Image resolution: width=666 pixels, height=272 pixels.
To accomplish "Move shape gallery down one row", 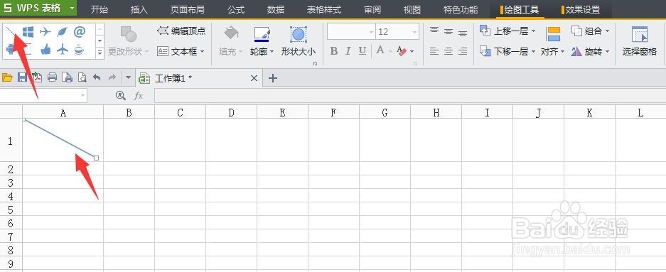I will click(x=100, y=41).
